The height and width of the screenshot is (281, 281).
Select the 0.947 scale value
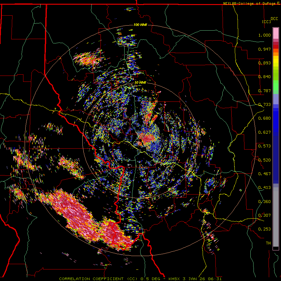264,49
